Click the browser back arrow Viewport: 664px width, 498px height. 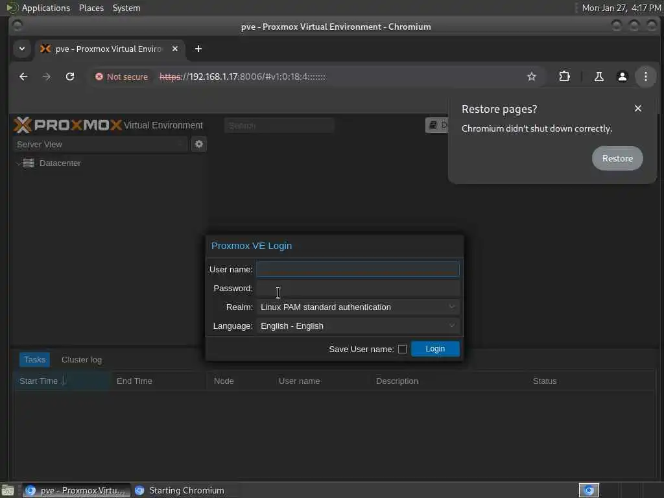click(23, 77)
